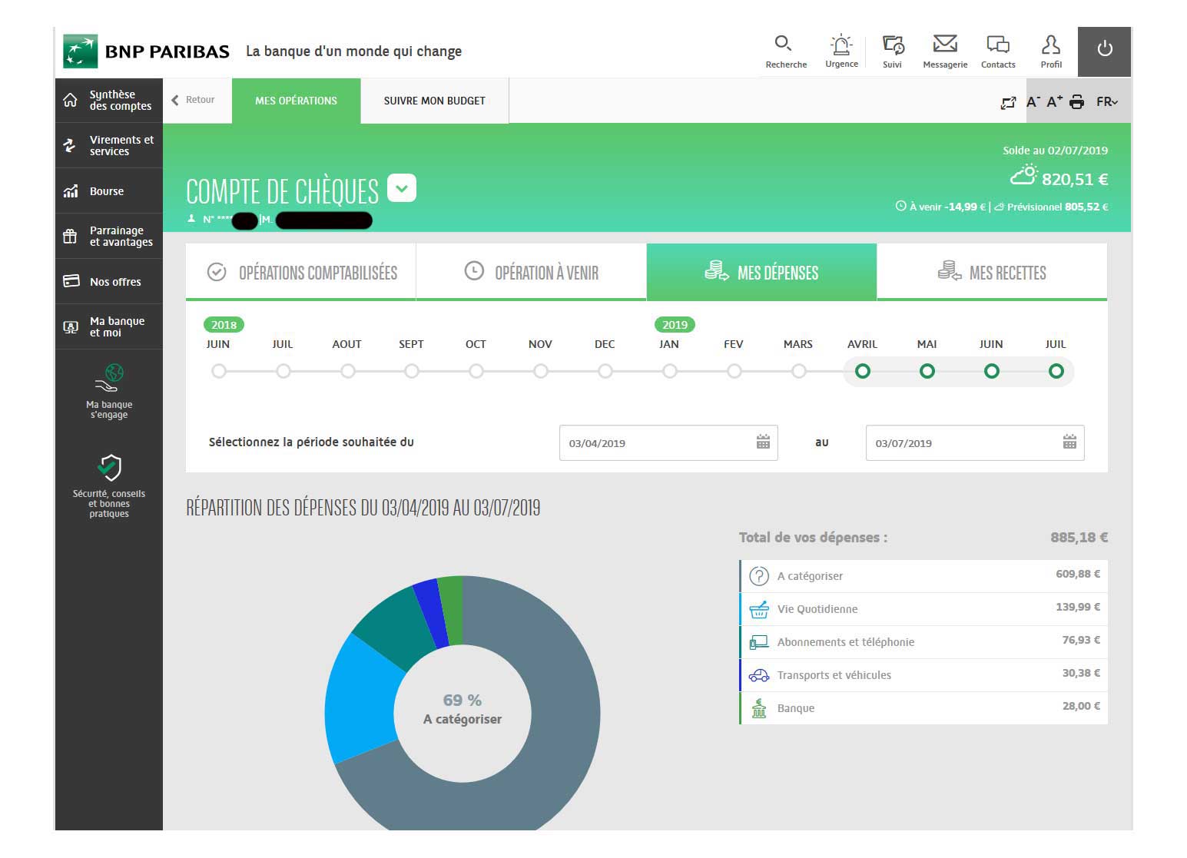Select the AOUT timeline point
1187x858 pixels.
tap(348, 371)
